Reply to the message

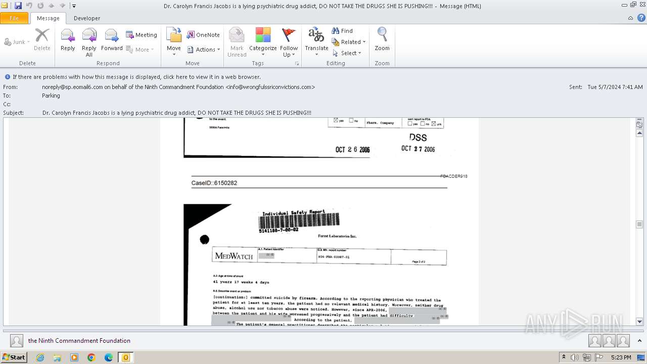point(68,39)
